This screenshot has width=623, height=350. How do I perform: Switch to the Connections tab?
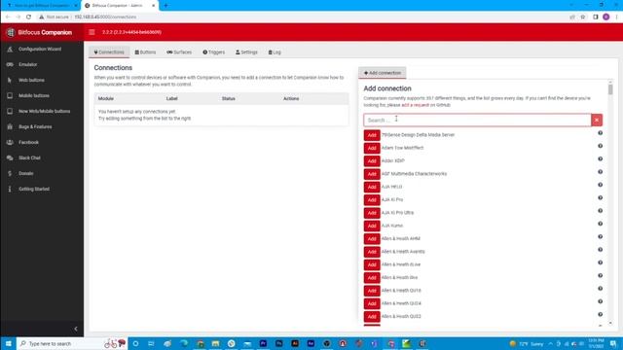(109, 52)
